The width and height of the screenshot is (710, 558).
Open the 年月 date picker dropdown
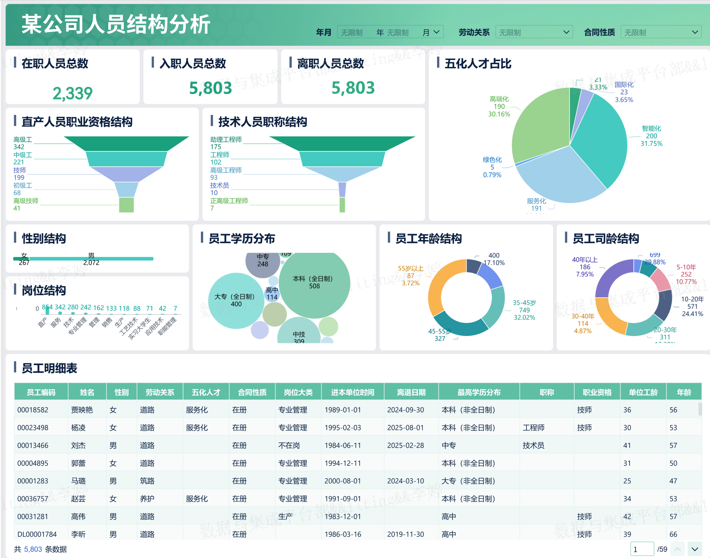click(390, 32)
